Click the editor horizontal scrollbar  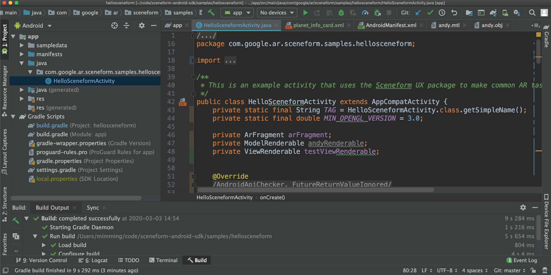pos(315,190)
